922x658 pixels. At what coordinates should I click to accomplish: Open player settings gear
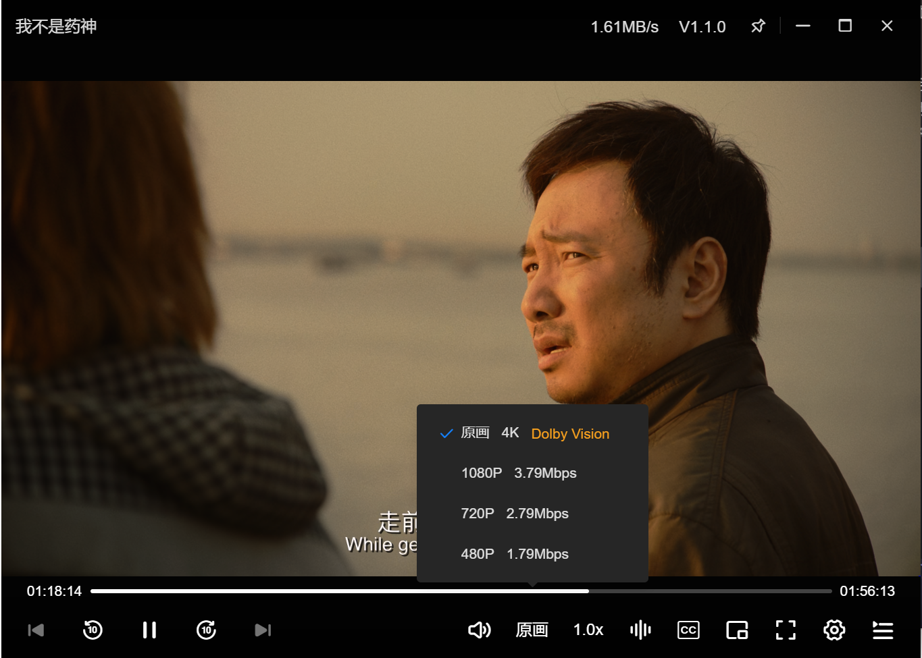point(834,630)
